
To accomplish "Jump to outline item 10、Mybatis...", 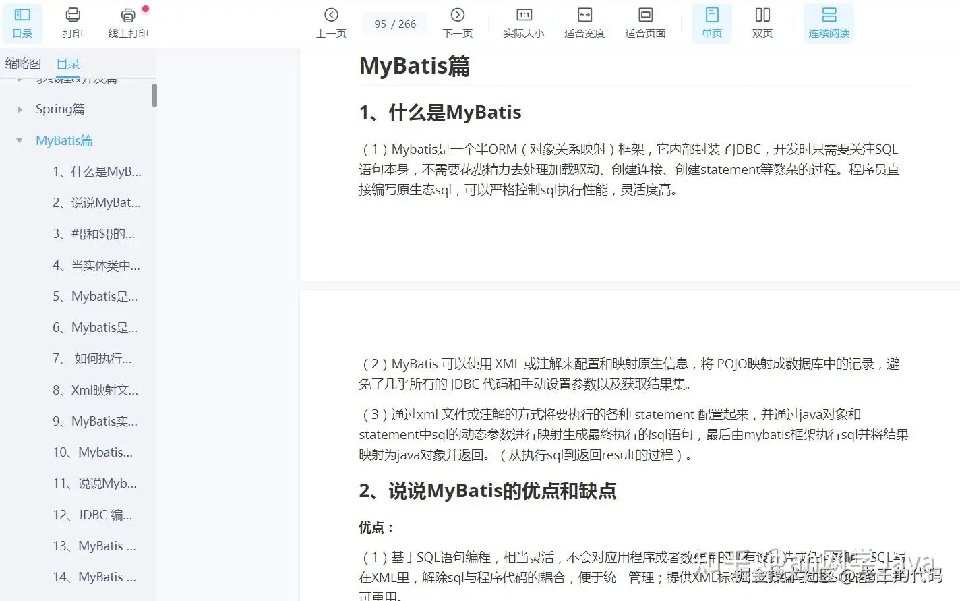I will [93, 452].
